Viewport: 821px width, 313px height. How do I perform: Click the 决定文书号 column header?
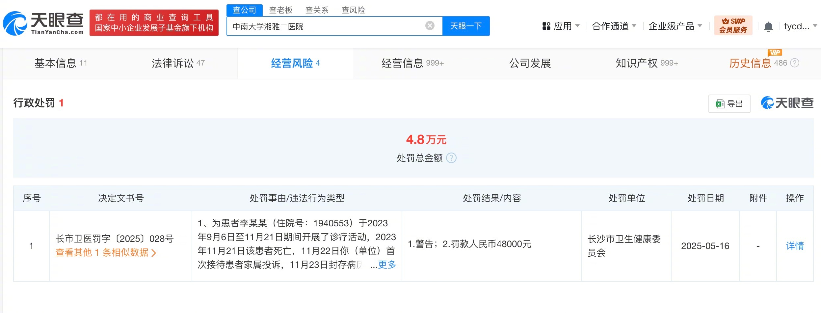pyautogui.click(x=121, y=198)
